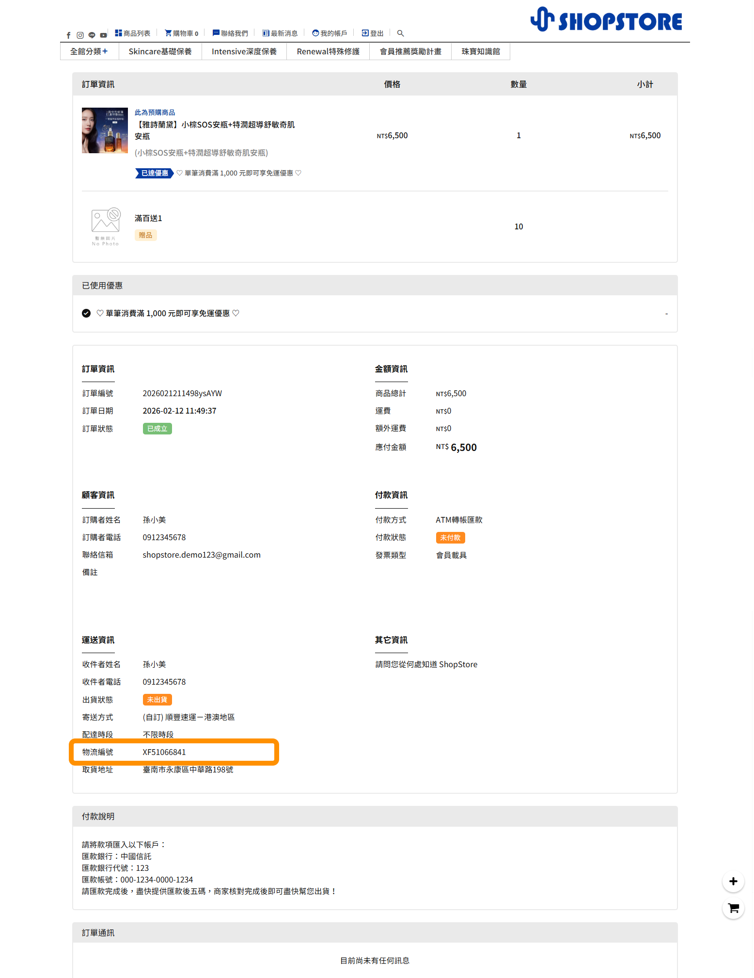Click the search magnifier icon
754x978 pixels.
coord(400,33)
